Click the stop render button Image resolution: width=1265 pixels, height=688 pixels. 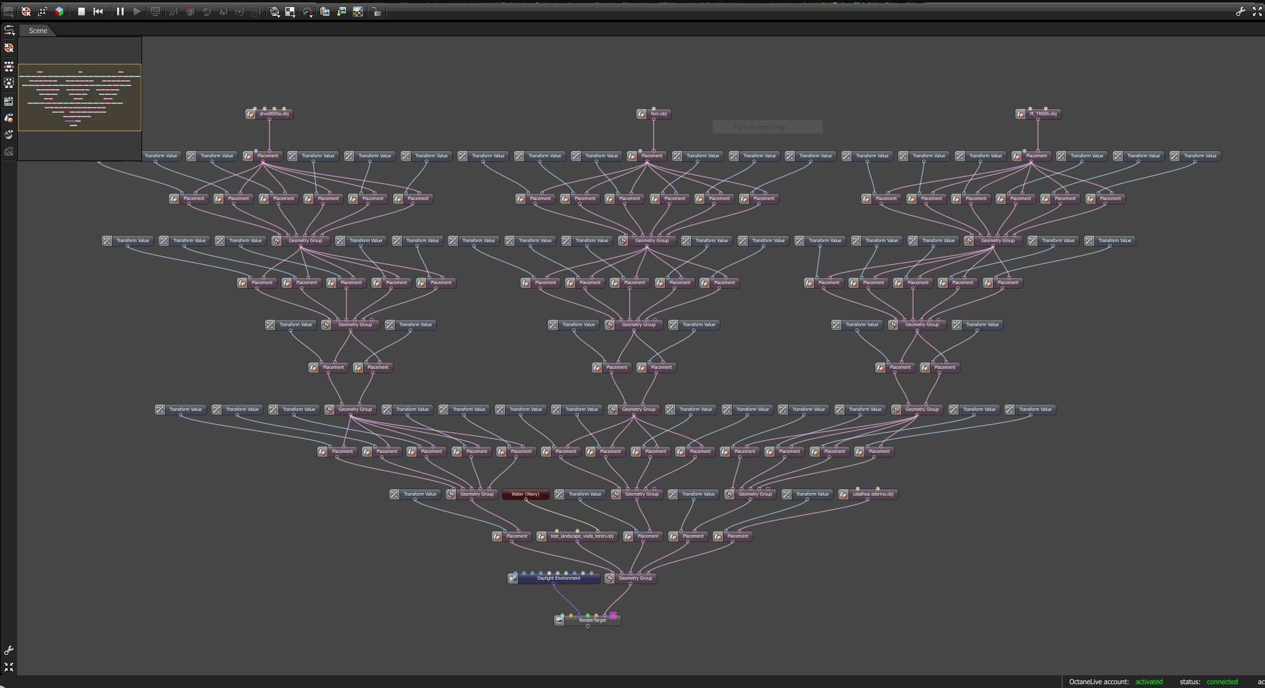[82, 11]
